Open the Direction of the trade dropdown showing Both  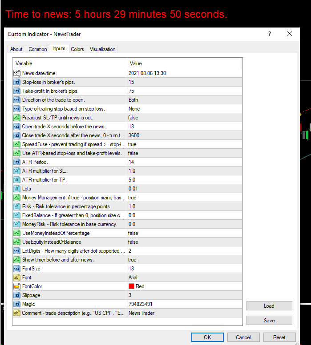point(185,100)
